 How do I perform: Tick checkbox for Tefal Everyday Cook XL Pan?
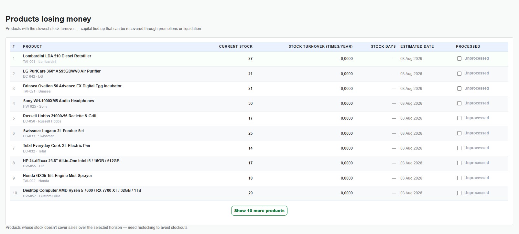click(x=459, y=148)
